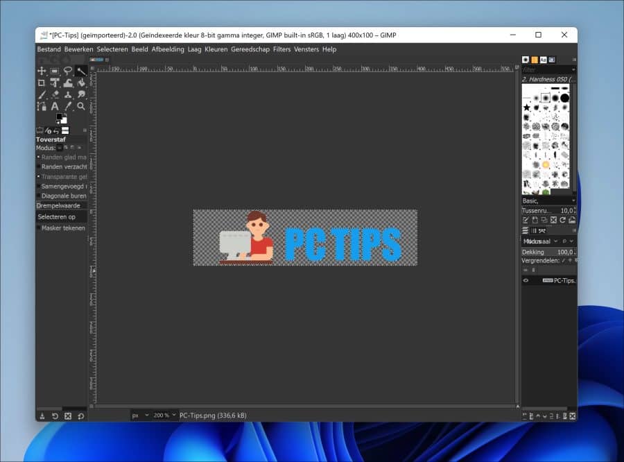
Task: Select the Bucket Fill tool
Action: point(81,83)
